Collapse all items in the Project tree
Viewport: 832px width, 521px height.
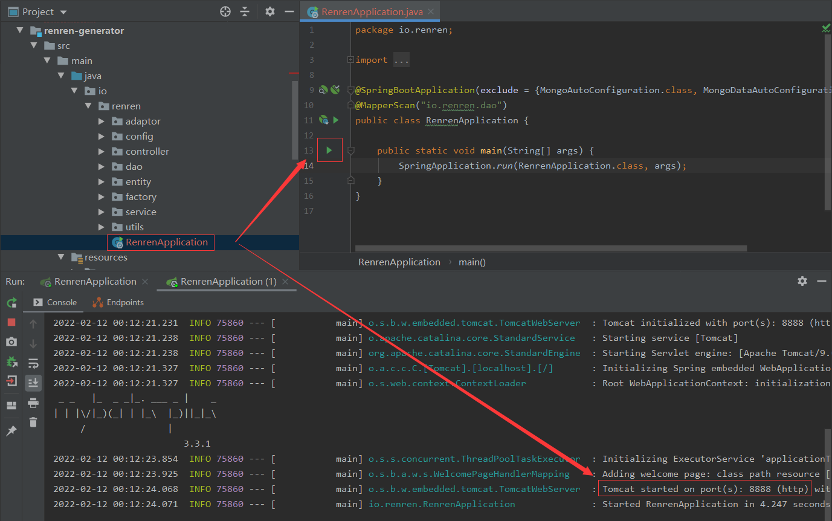click(x=245, y=11)
